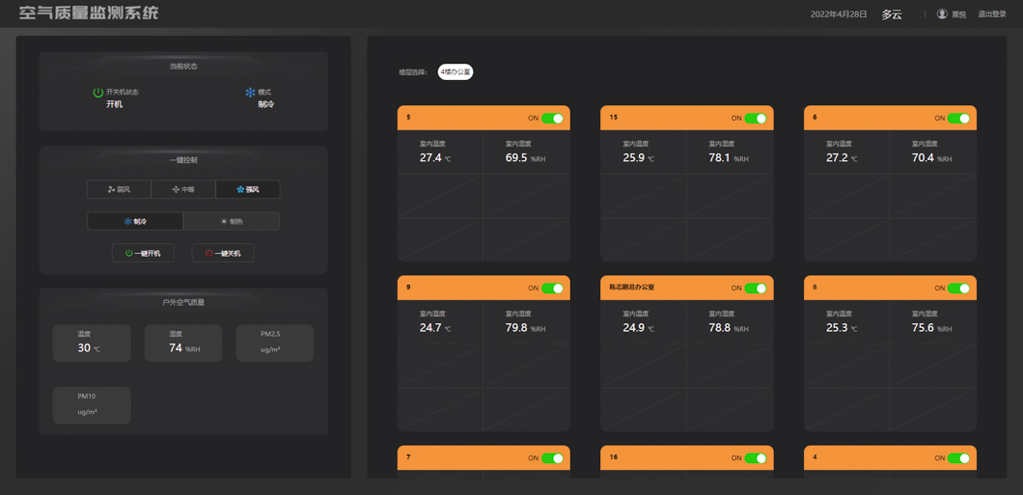Turn off the ON switch for room 5

click(552, 119)
